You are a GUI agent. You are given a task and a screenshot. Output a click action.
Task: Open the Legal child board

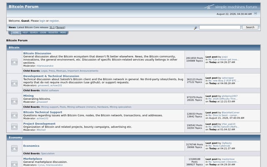[x=44, y=71]
